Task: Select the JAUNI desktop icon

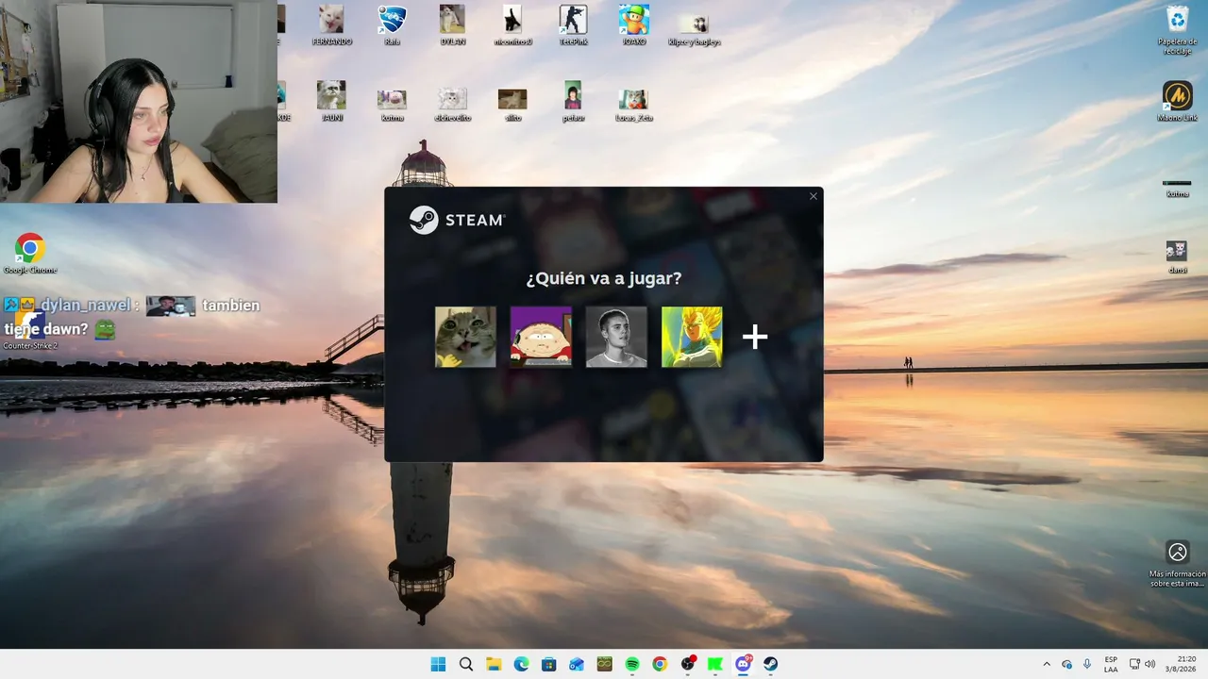Action: 331,101
